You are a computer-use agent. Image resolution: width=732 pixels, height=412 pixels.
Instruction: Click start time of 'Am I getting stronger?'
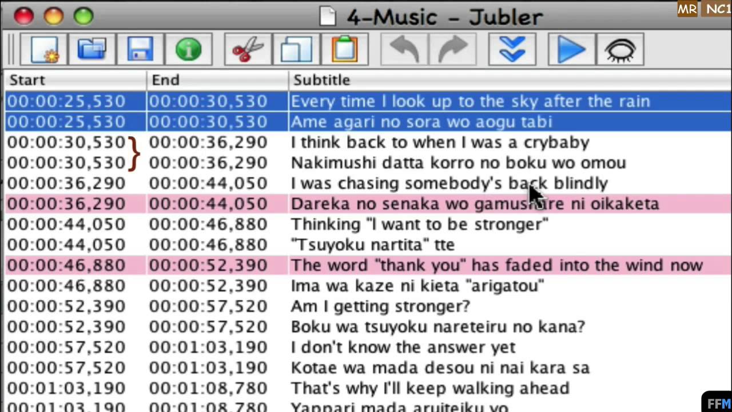66,306
